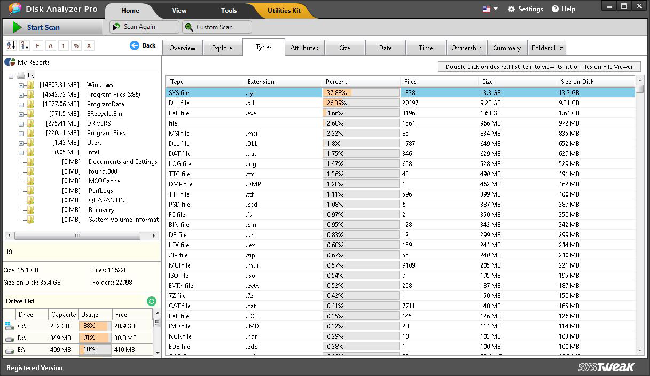
Task: Select the .ISO file row
Action: pyautogui.click(x=401, y=275)
